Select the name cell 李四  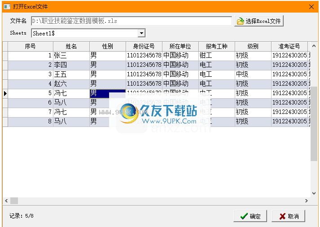pyautogui.click(x=71, y=65)
